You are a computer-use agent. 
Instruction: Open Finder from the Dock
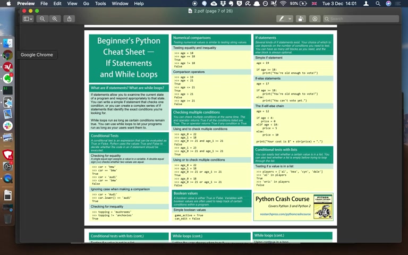(x=8, y=43)
